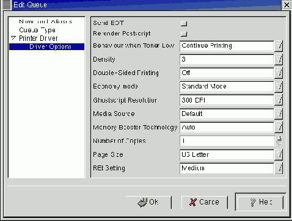Click the Economy mode label
Viewport: 292px width, 221px height.
[115, 87]
